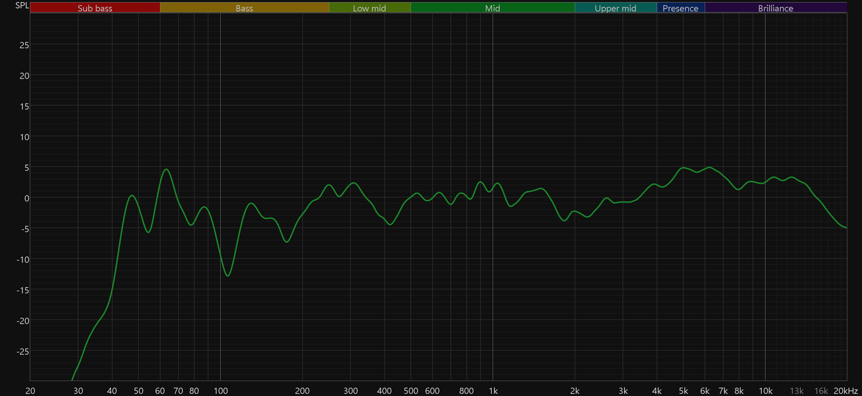Click the -20 dB SPL axis value

click(22, 321)
